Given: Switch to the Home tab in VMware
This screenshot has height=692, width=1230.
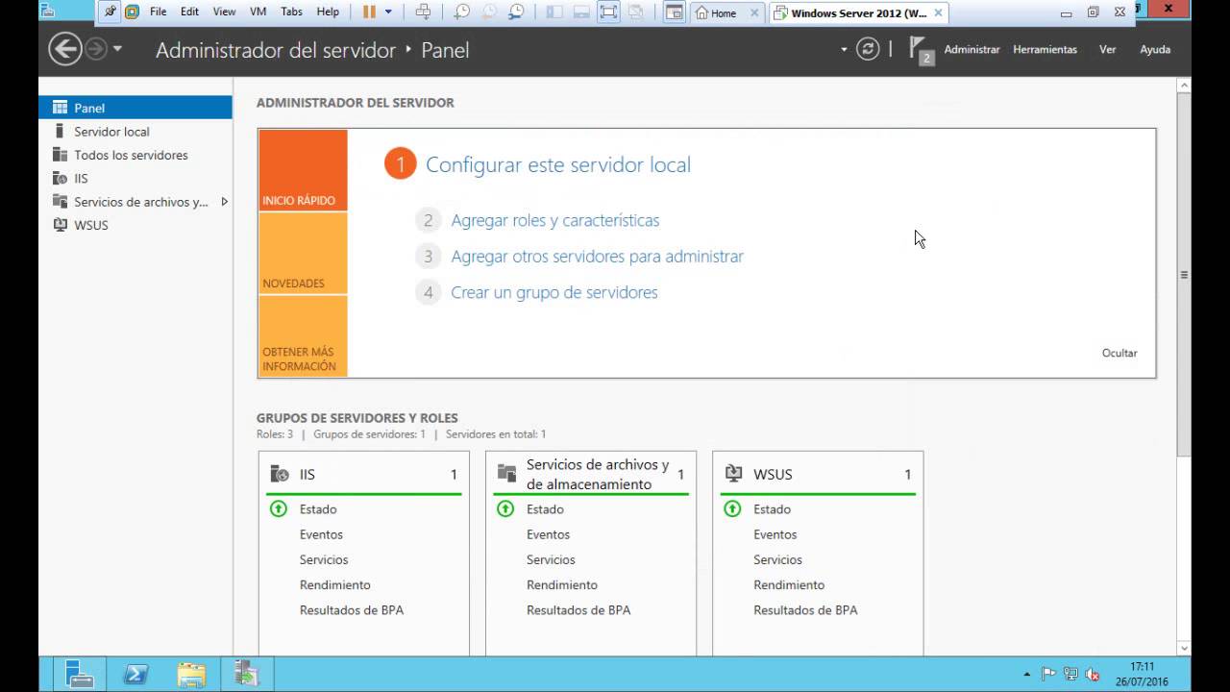Looking at the screenshot, I should (726, 13).
